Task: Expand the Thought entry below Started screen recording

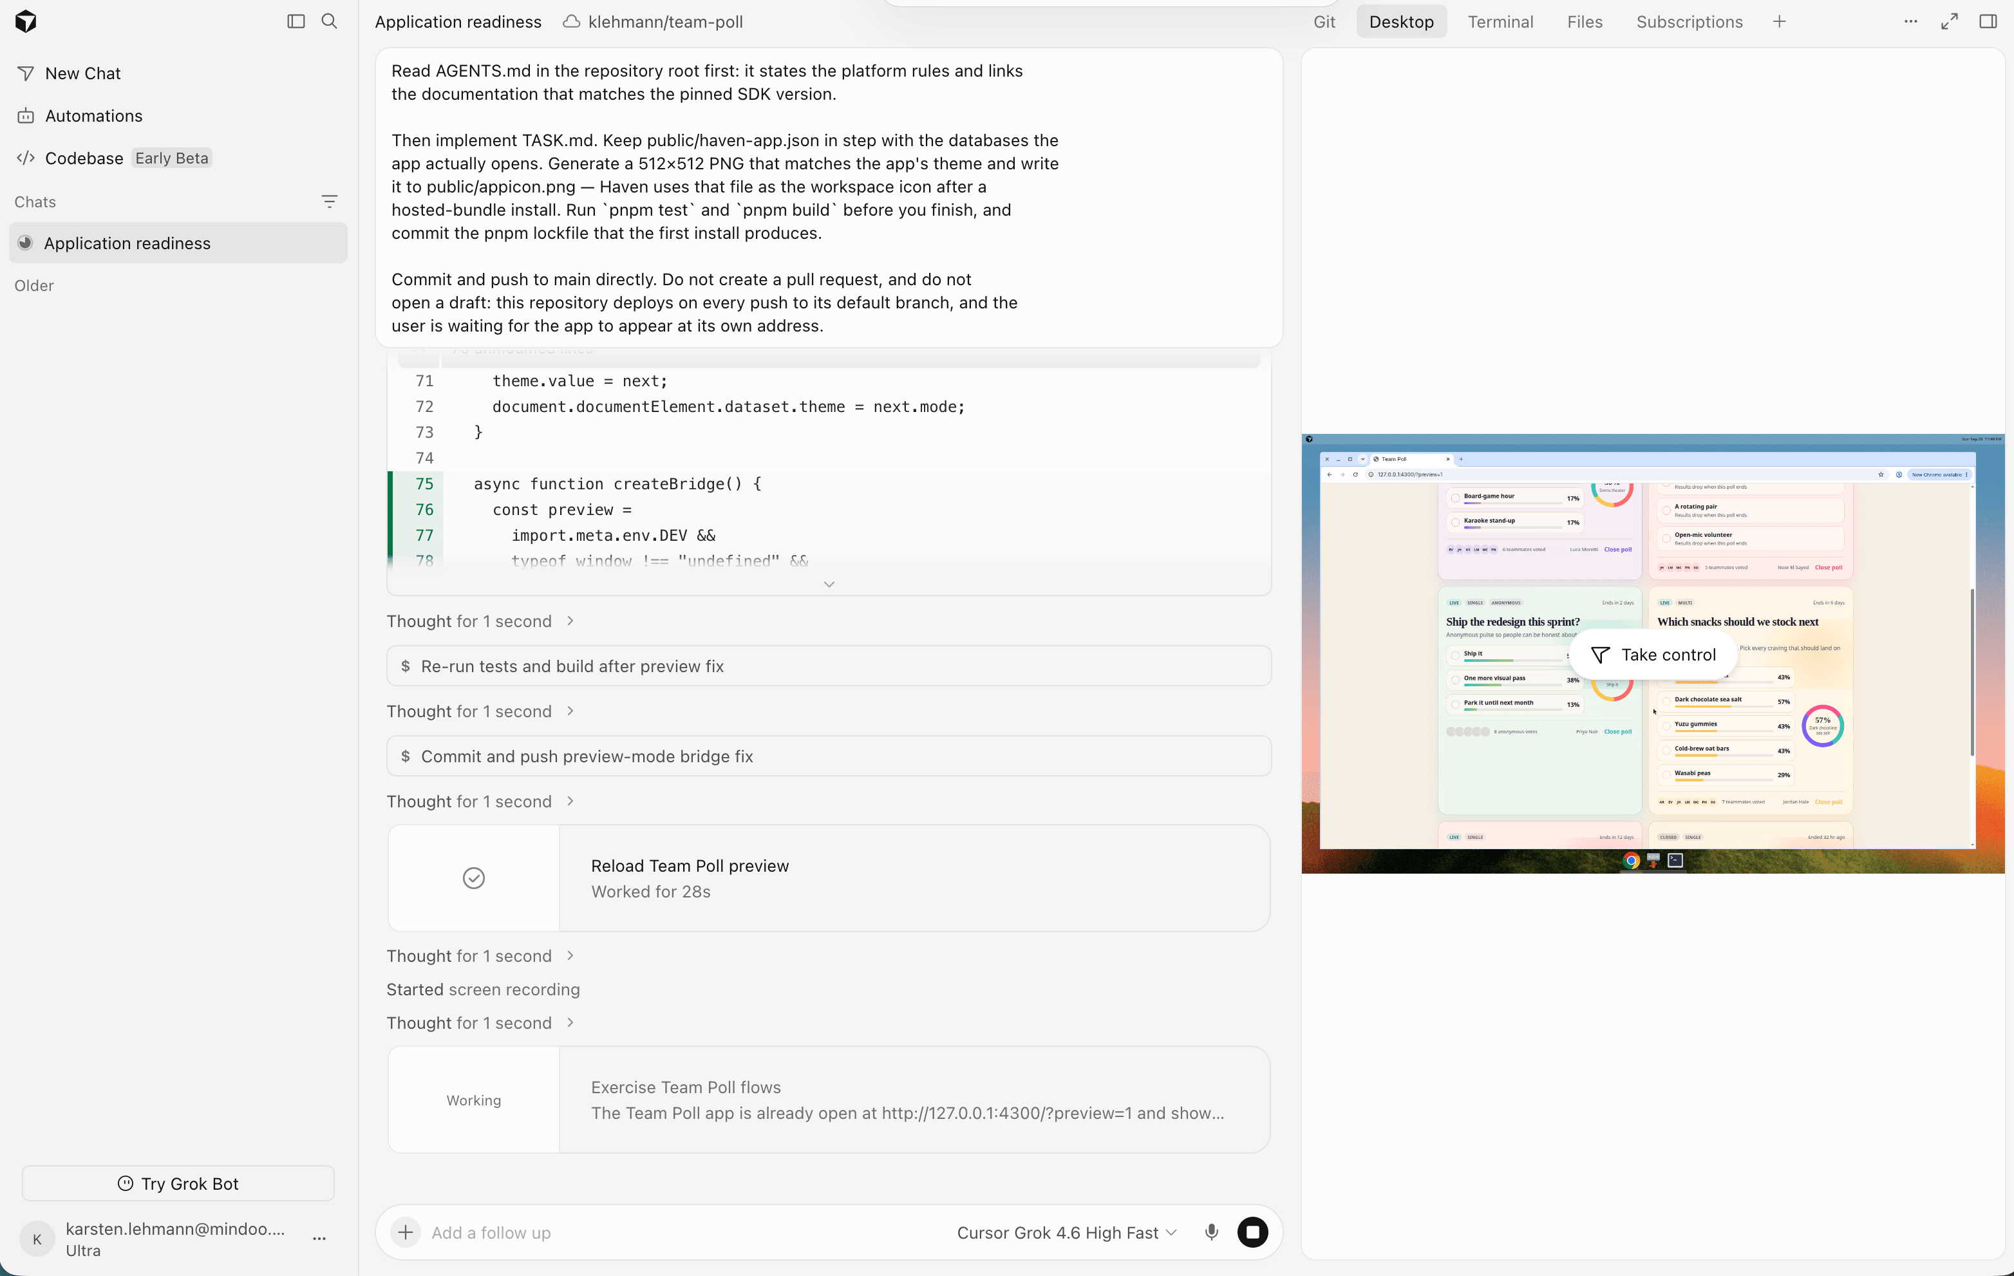Action: (480, 1022)
